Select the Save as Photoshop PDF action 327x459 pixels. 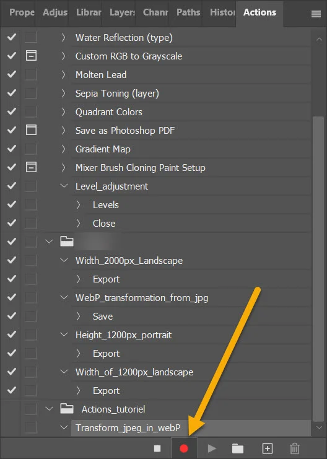[191, 130]
